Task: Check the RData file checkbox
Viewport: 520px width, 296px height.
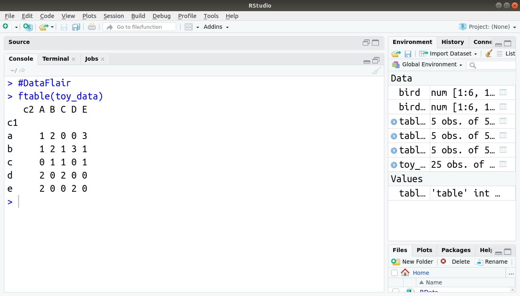Action: coord(396,291)
